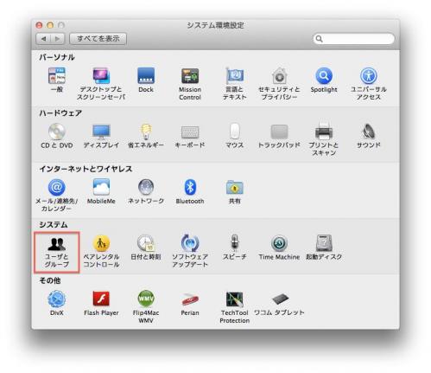Open Spotlight preferences icon

pos(324,80)
